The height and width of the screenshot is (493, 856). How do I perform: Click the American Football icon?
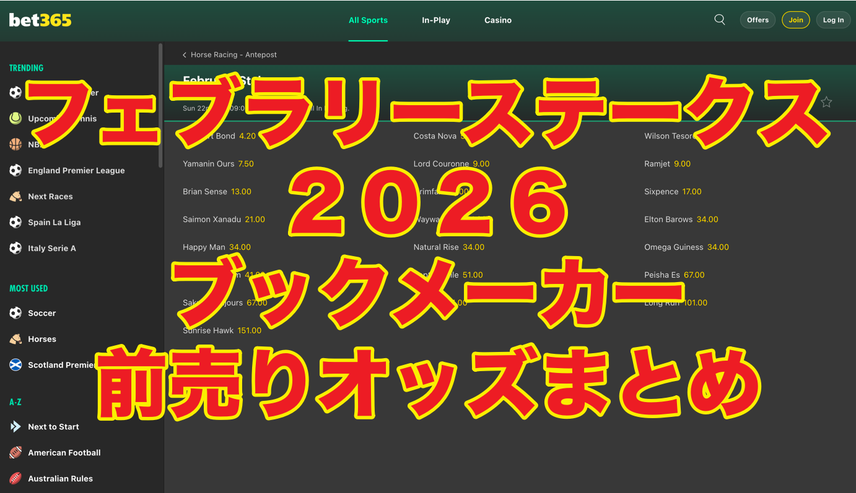click(x=15, y=453)
